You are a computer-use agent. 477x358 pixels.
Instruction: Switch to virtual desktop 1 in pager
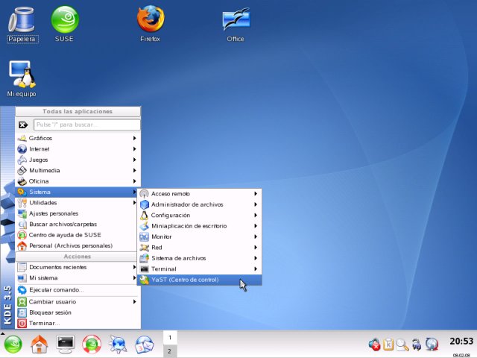pos(170,338)
